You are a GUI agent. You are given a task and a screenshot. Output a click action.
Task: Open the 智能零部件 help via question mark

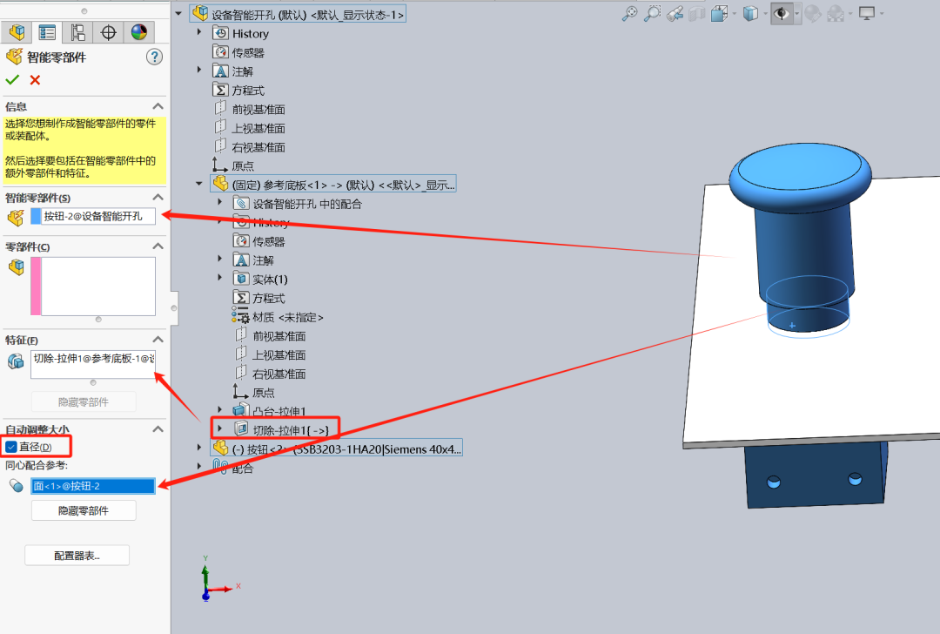154,56
